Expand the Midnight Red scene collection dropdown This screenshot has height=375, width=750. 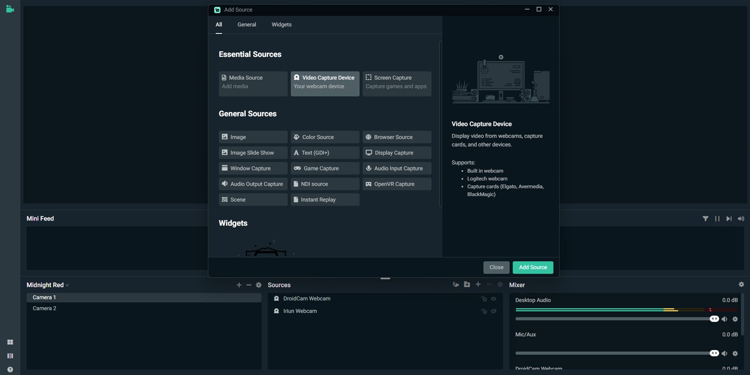pyautogui.click(x=48, y=285)
